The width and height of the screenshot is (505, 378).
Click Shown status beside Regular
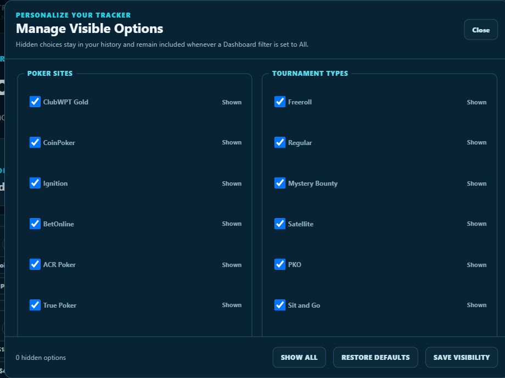(476, 142)
